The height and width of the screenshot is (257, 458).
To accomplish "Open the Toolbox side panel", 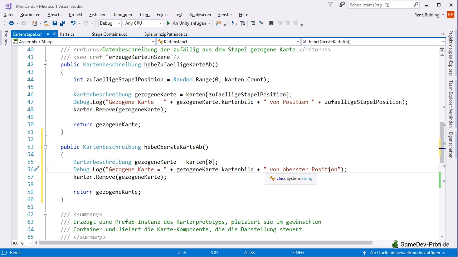I will tap(6, 38).
